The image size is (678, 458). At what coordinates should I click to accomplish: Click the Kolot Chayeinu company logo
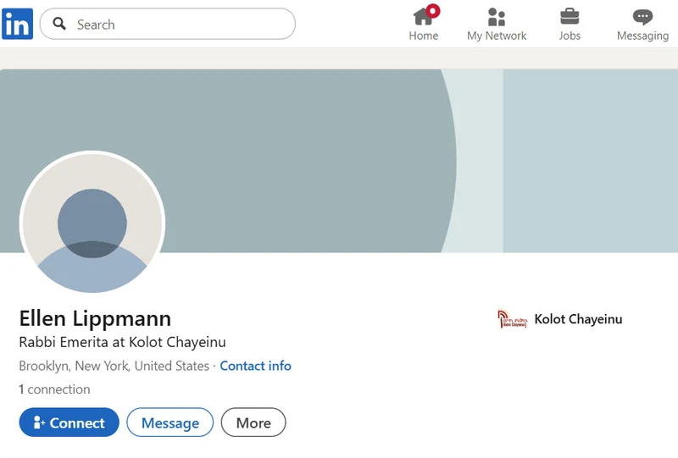click(x=513, y=319)
